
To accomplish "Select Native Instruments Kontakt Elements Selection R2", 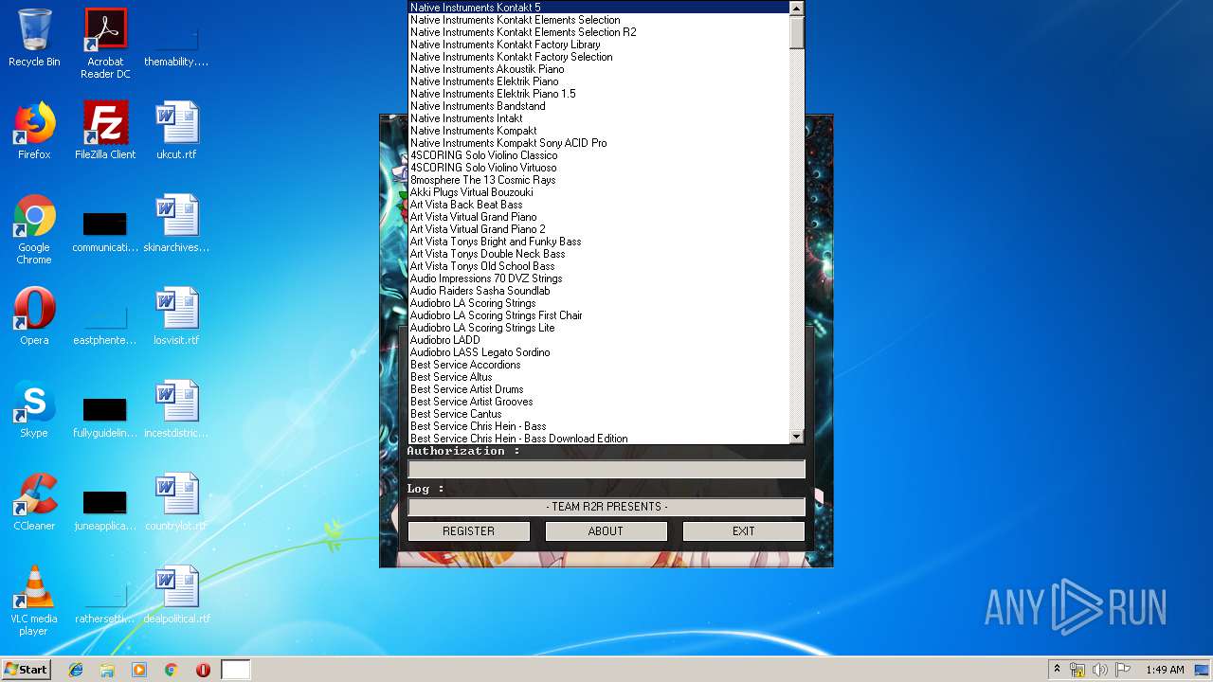I will pos(598,32).
